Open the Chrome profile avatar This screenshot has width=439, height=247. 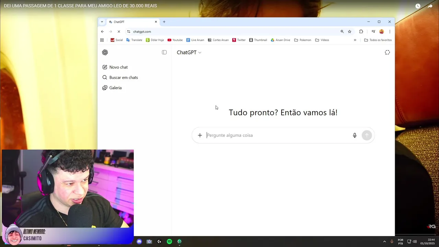[x=381, y=32]
